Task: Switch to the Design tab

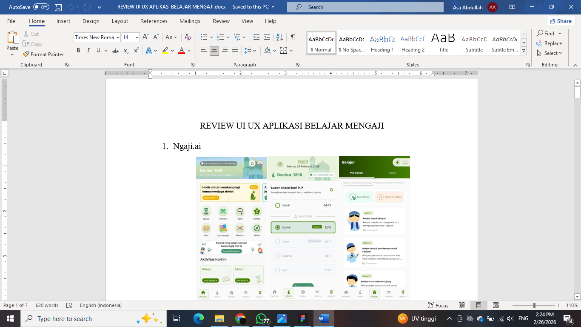Action: [91, 21]
